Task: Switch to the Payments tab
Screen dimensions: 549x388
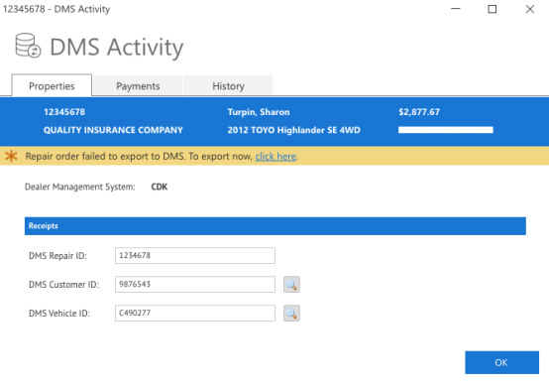Action: pyautogui.click(x=138, y=85)
